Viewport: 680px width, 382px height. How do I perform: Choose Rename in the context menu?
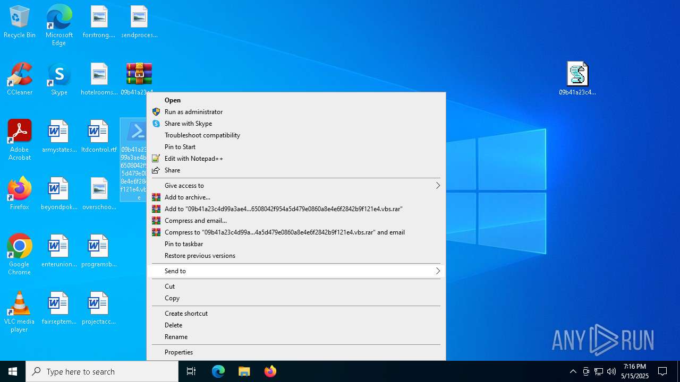tap(296, 337)
